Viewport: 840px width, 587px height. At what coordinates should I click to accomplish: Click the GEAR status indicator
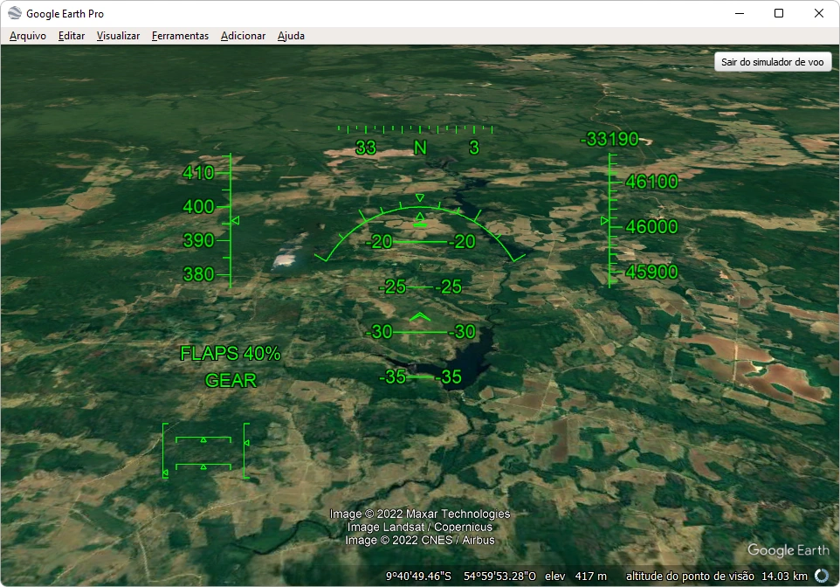pos(231,381)
